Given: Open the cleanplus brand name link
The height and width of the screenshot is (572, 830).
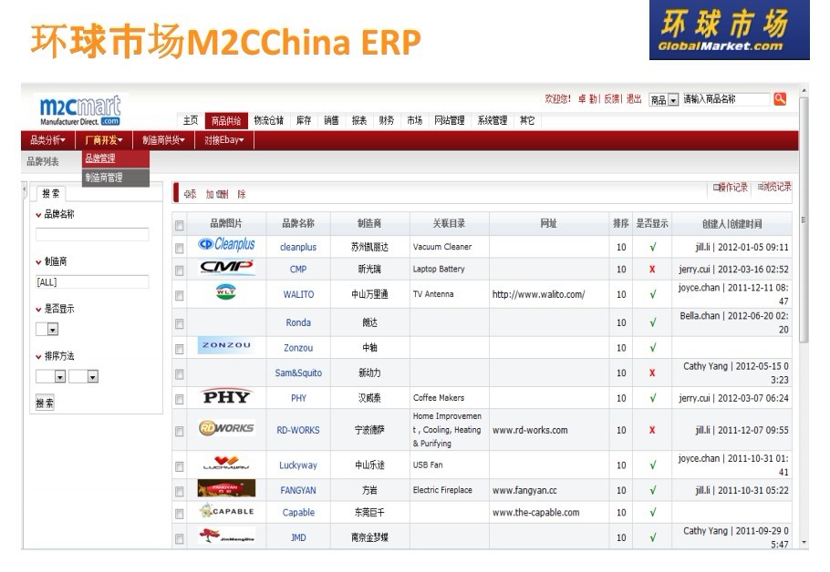Looking at the screenshot, I should coord(298,247).
